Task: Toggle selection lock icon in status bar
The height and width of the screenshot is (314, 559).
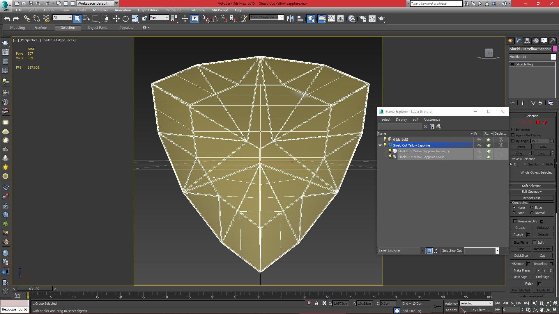Action: [316, 304]
